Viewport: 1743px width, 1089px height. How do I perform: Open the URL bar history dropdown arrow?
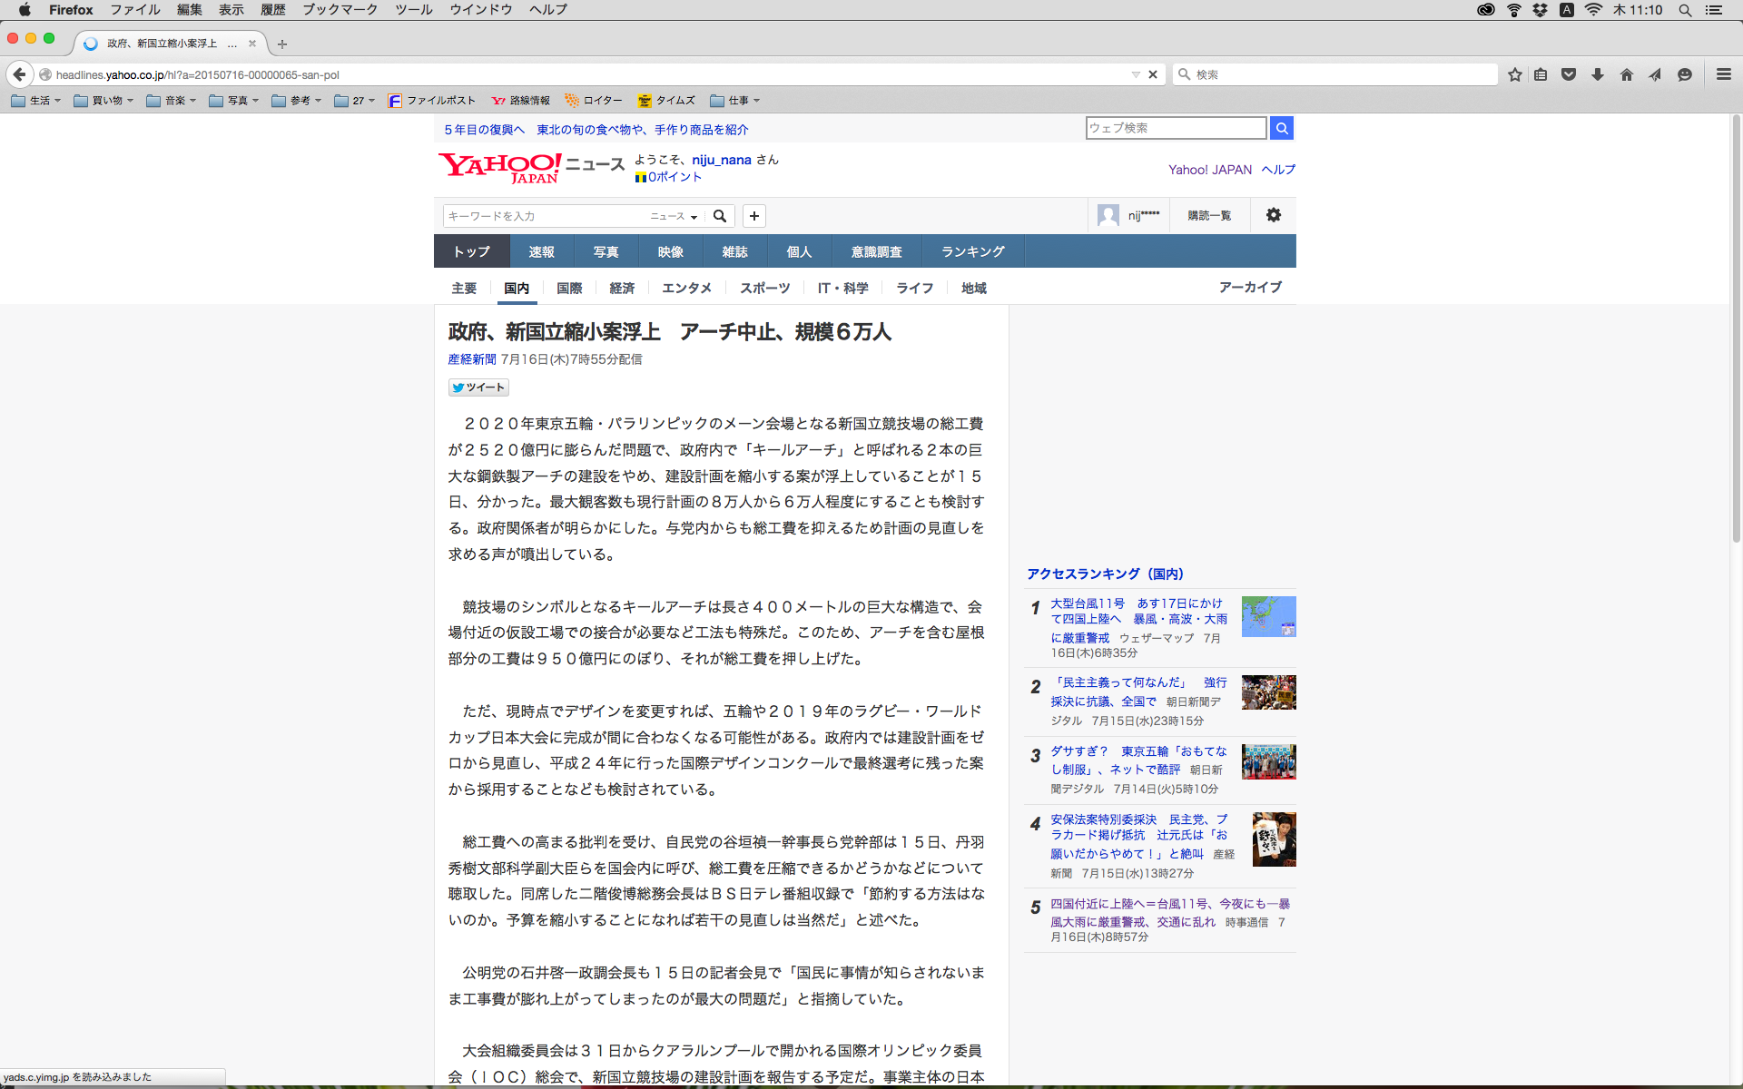1135,74
